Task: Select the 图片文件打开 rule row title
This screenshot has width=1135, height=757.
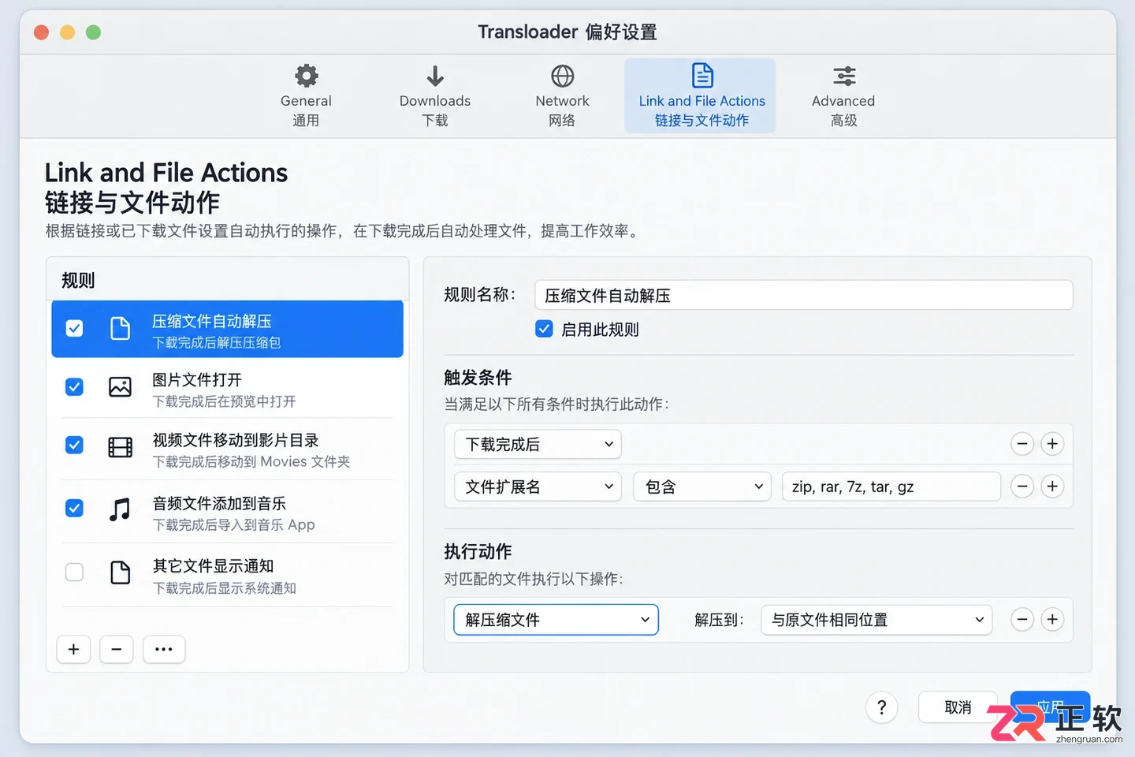Action: point(197,379)
